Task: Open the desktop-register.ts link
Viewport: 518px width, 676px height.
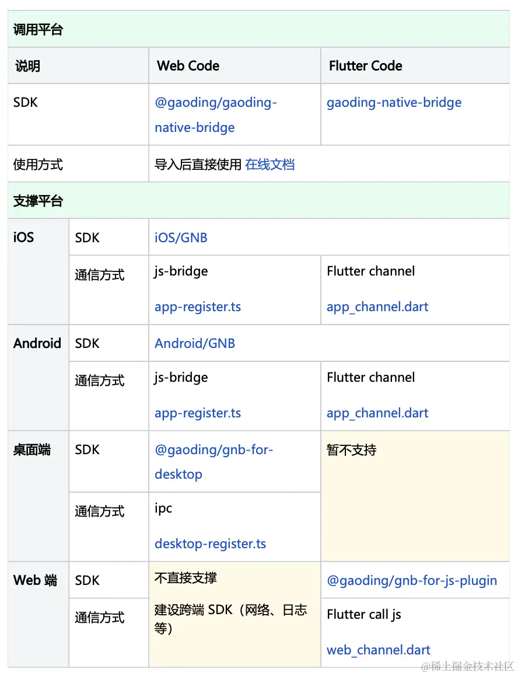Action: tap(211, 543)
